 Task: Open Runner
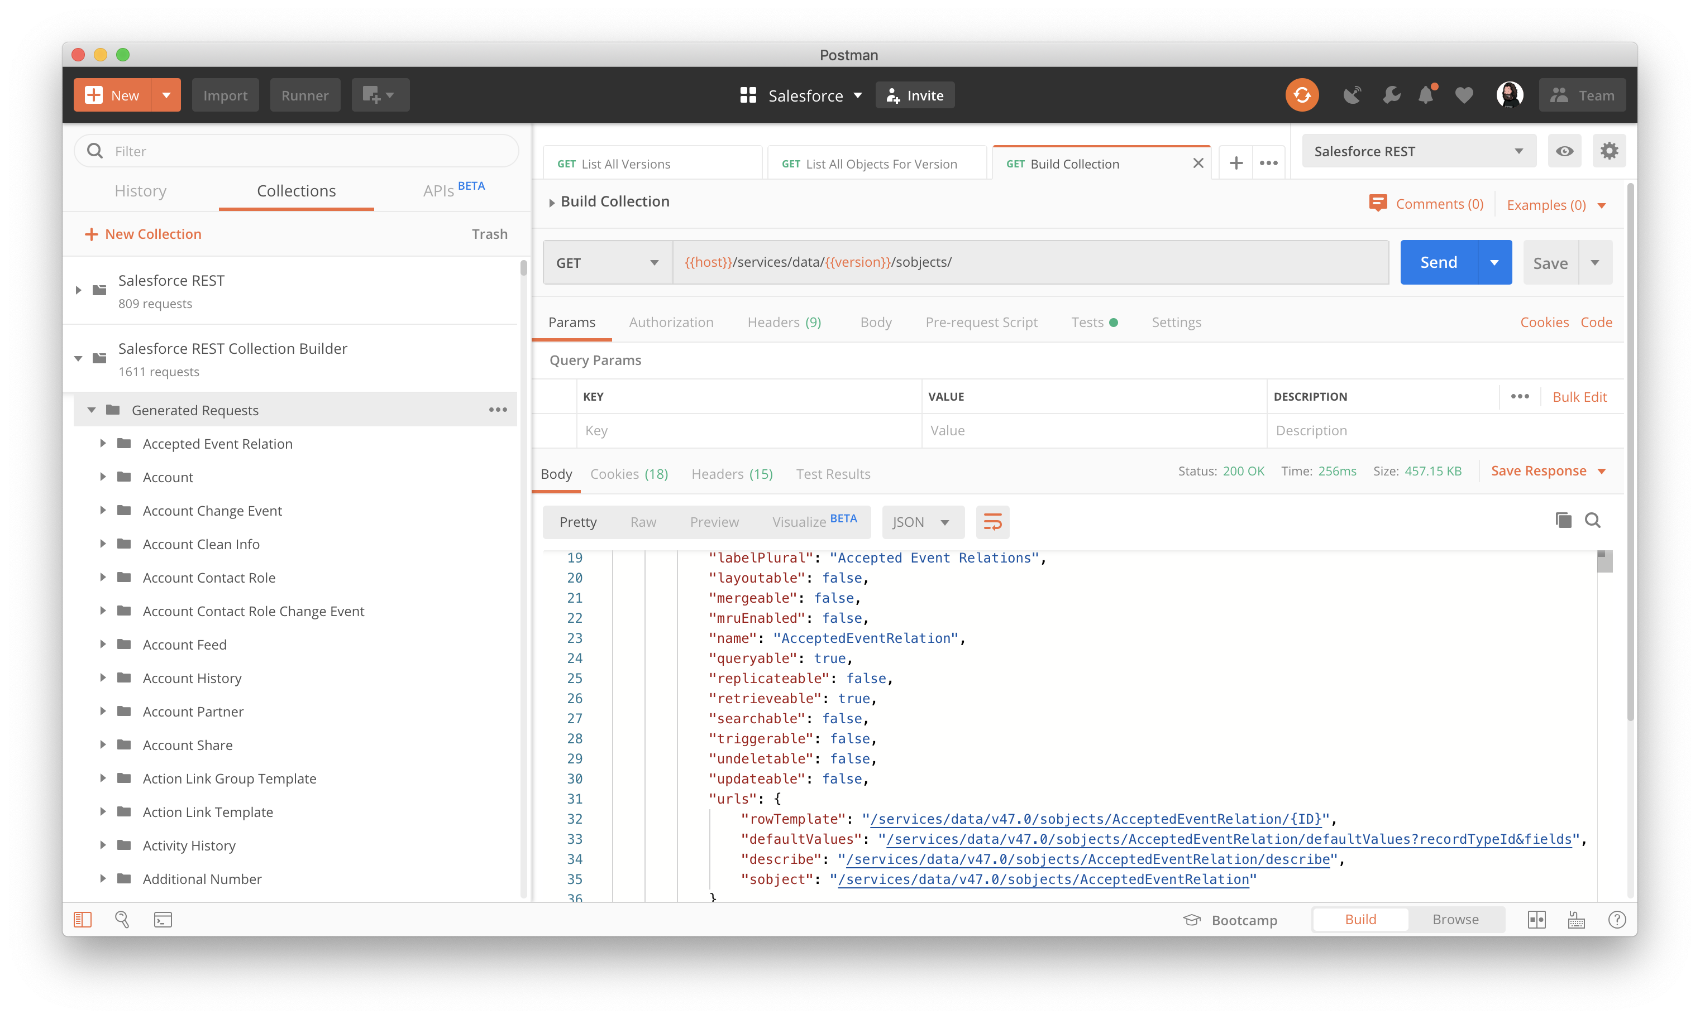coord(304,95)
